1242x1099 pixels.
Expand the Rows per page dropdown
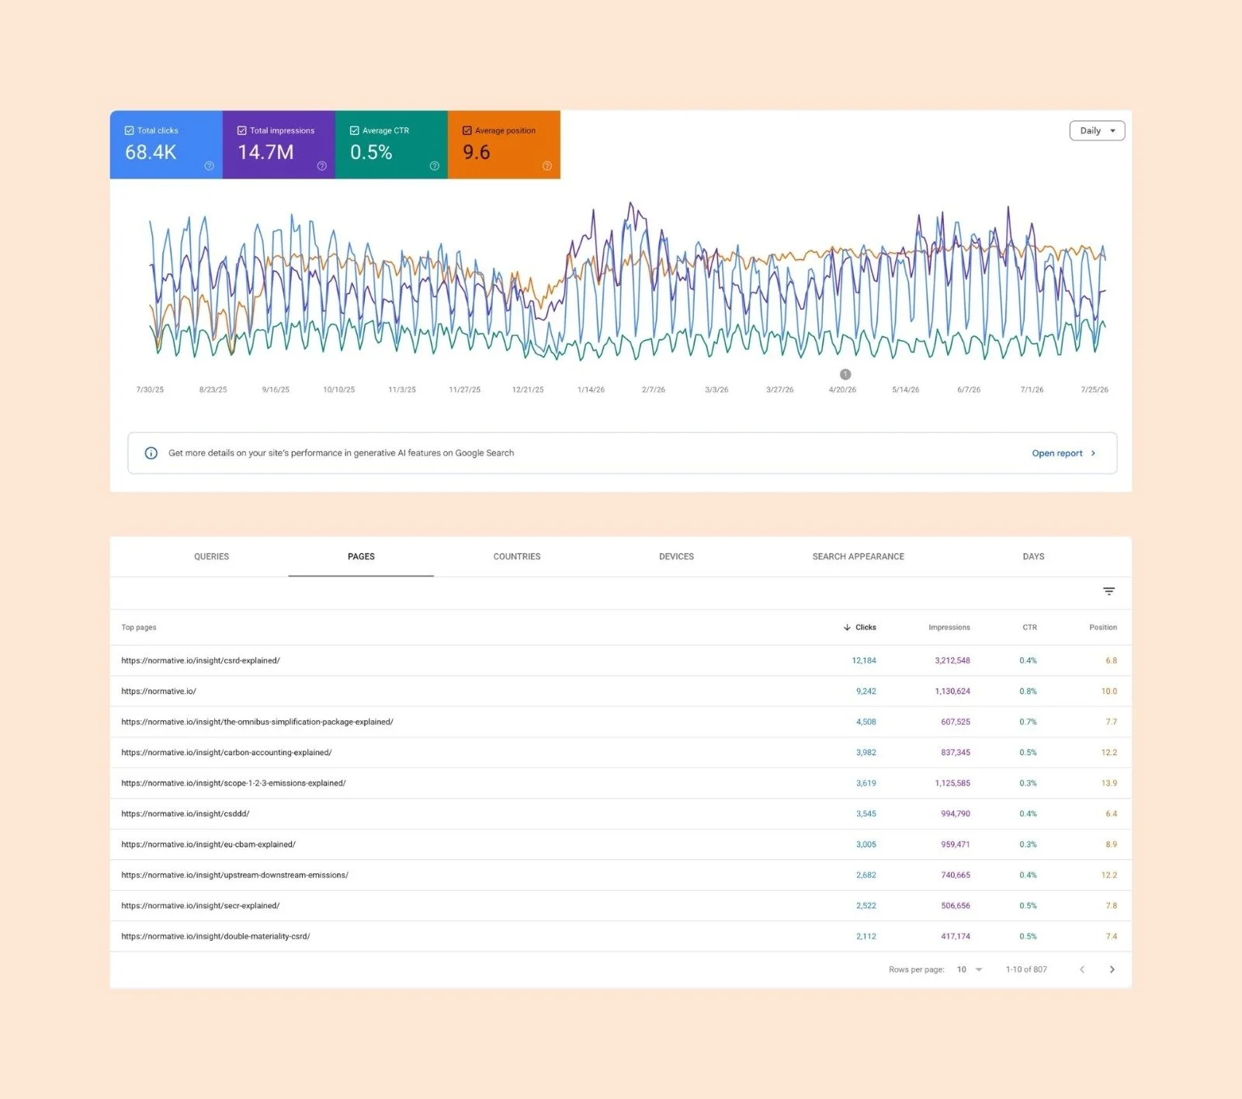pyautogui.click(x=970, y=969)
